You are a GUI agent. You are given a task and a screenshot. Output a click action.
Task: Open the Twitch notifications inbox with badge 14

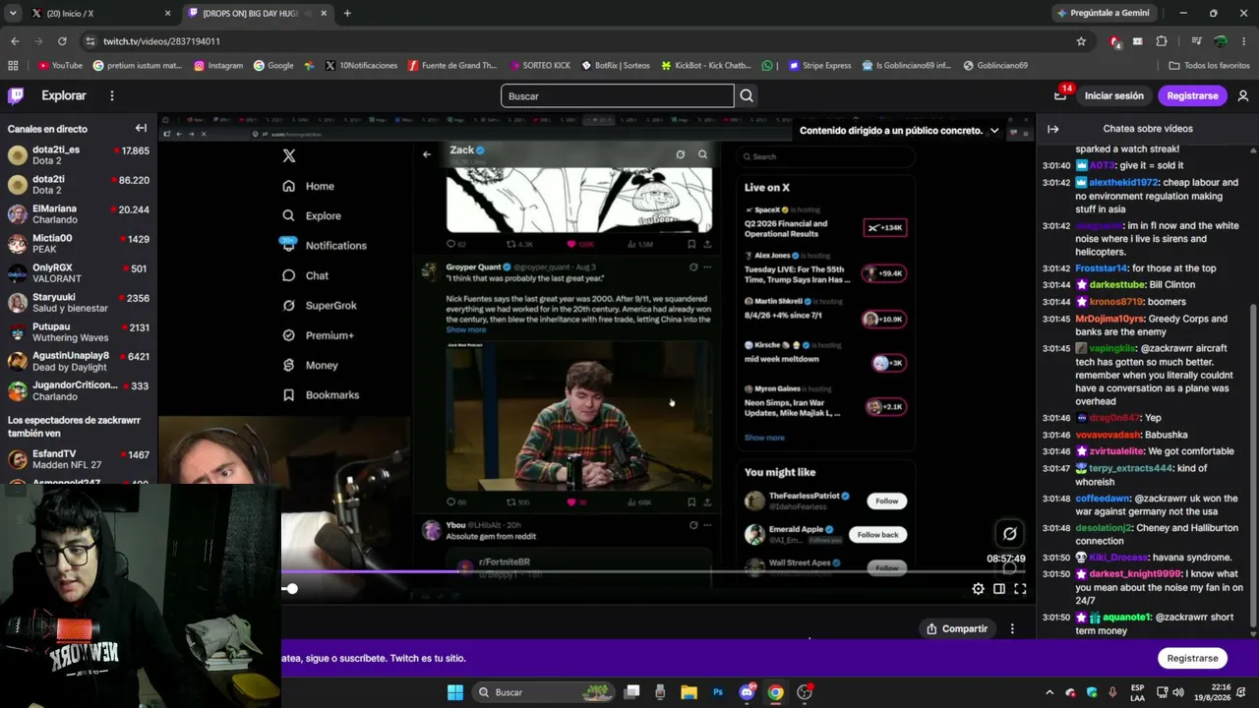(x=1060, y=95)
